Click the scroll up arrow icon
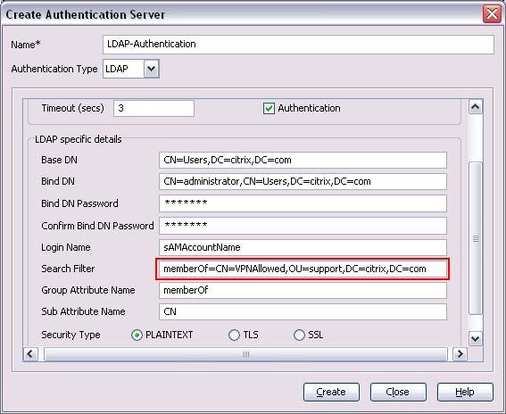This screenshot has width=506, height=414. 475,107
